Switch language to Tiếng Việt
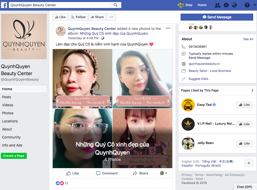This screenshot has height=190, width=257. (209, 162)
